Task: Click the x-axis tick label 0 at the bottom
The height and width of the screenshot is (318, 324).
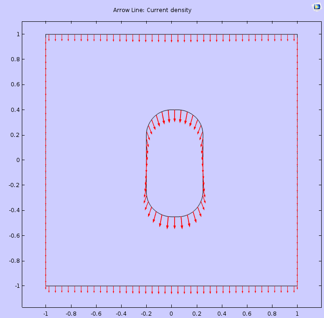Action: tap(171, 313)
